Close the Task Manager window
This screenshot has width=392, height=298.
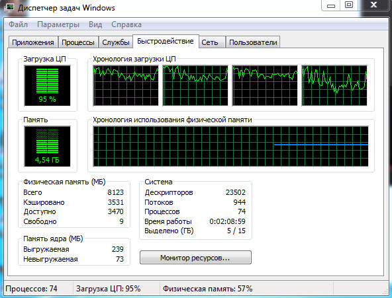click(373, 5)
